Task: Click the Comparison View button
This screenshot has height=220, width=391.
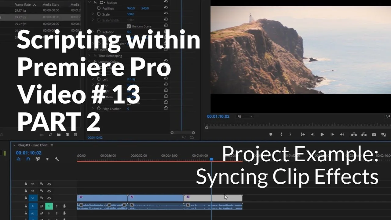Action: (383, 134)
